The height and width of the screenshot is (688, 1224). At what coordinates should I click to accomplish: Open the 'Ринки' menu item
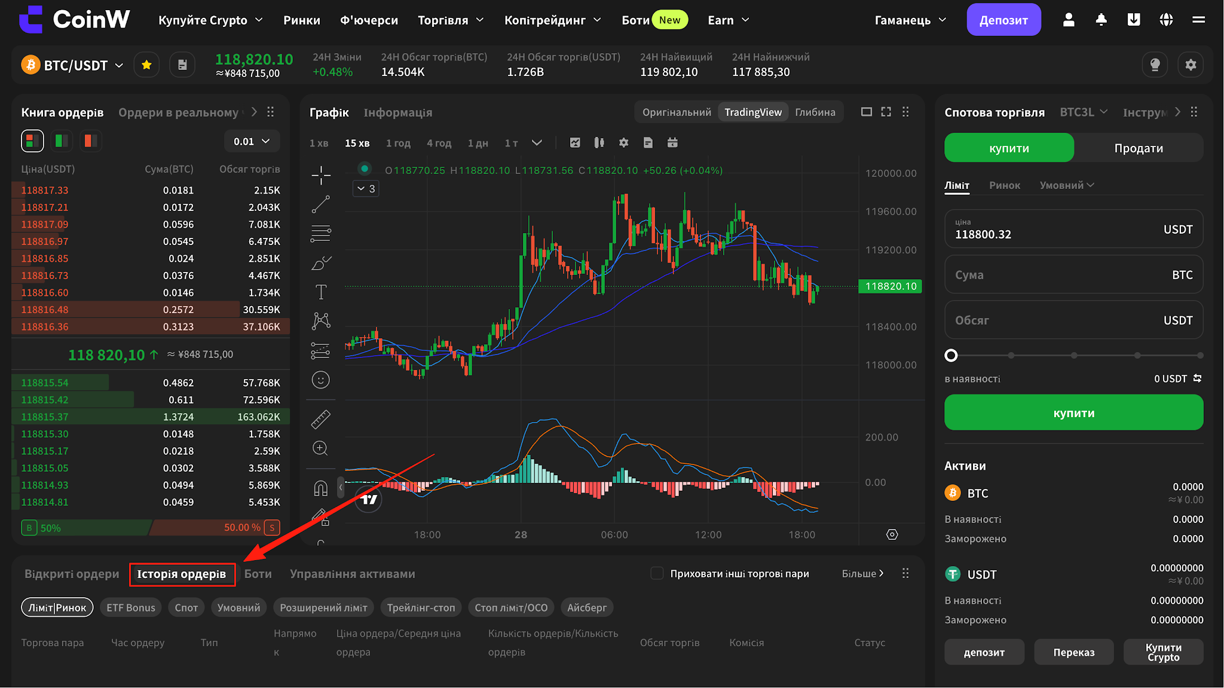point(302,20)
